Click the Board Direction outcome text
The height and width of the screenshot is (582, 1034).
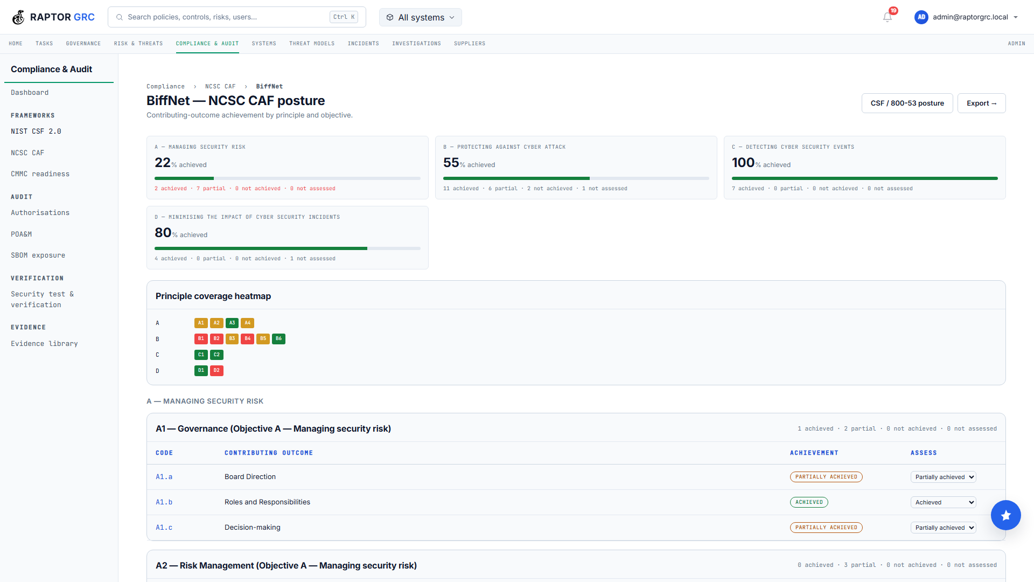250,477
